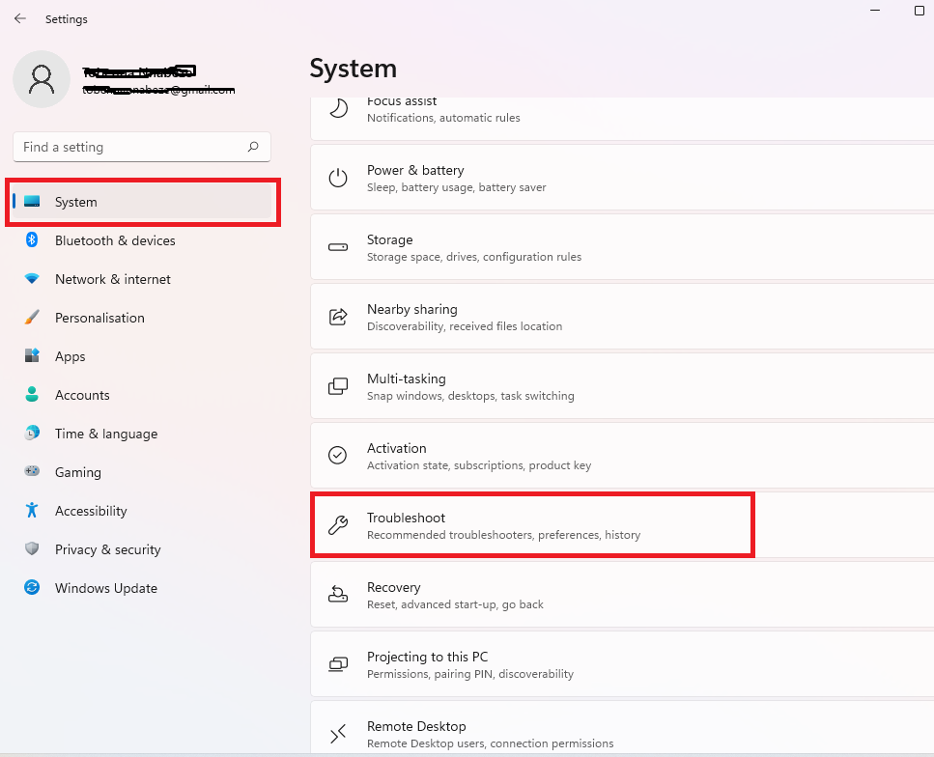Go to the Personalisation section
Screen dimensions: 934x757
(x=99, y=318)
